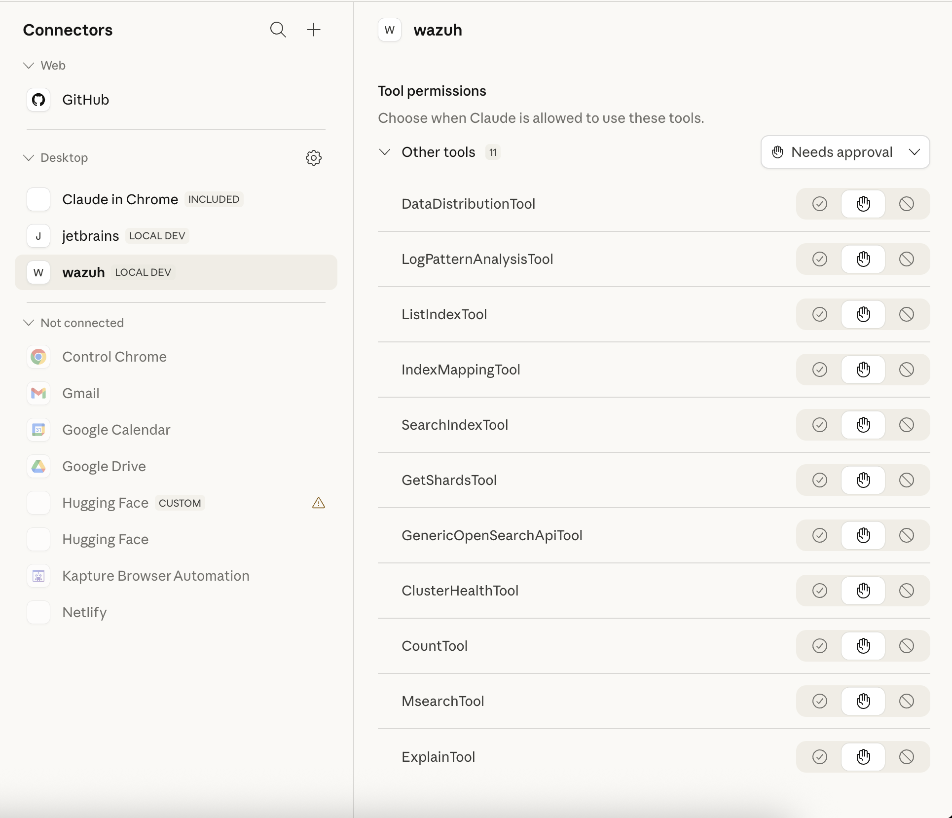The height and width of the screenshot is (818, 952).
Task: Click the GitHub connector icon
Action: point(38,99)
